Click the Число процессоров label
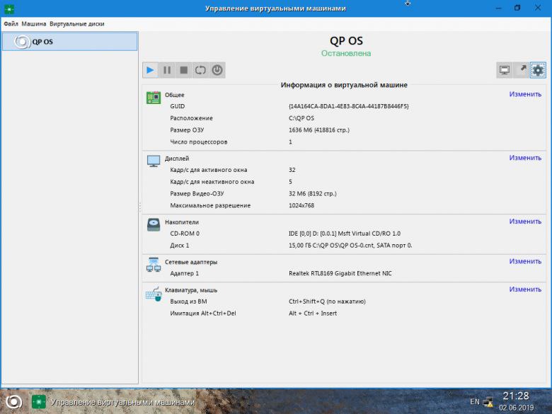The height and width of the screenshot is (414, 552). tap(199, 142)
